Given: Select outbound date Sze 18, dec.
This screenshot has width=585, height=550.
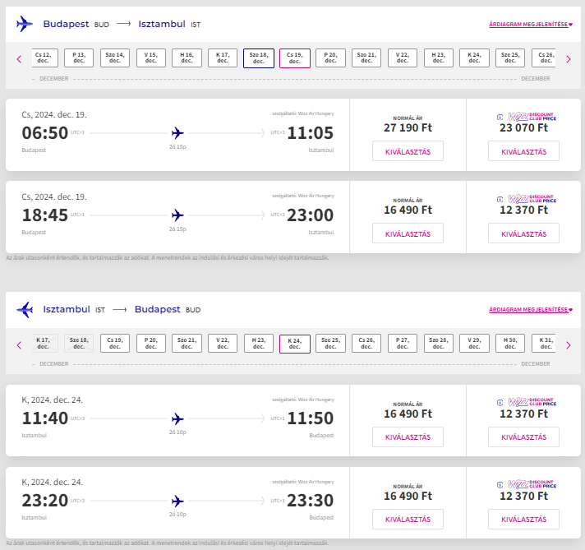Looking at the screenshot, I should tap(259, 58).
